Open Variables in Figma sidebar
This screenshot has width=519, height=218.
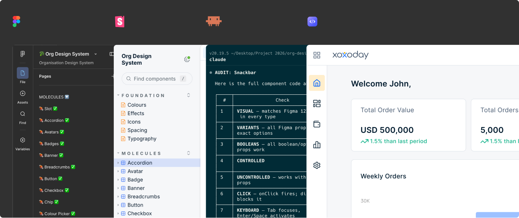point(23,140)
